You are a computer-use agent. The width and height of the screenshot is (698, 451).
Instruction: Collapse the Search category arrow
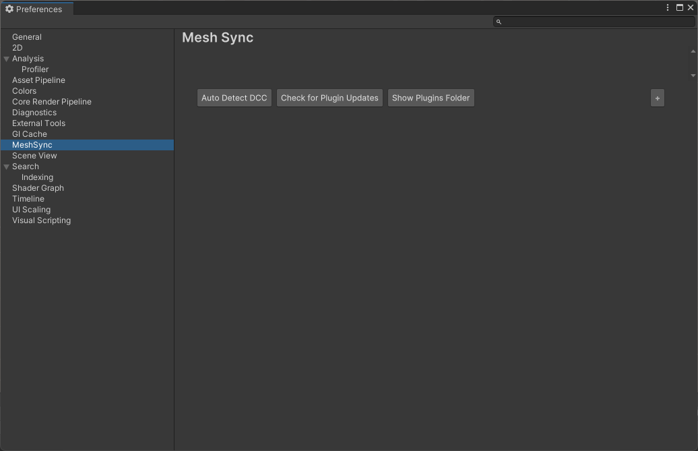(x=6, y=167)
